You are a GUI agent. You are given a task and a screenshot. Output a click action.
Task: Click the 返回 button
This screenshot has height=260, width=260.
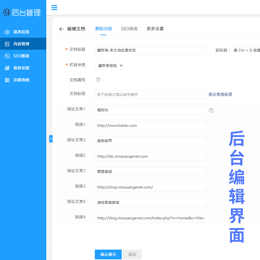[x=132, y=254]
